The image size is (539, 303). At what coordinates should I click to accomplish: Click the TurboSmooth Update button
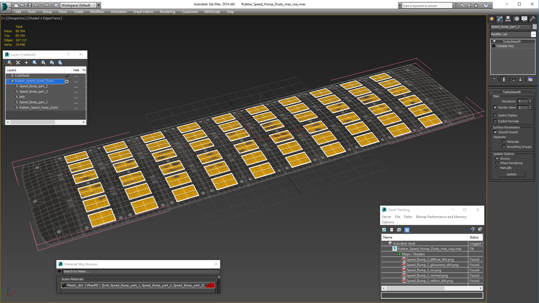[x=511, y=174]
